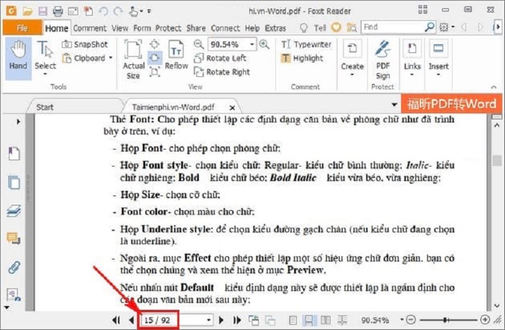
Task: Print the document with the printer icon
Action: (x=57, y=11)
